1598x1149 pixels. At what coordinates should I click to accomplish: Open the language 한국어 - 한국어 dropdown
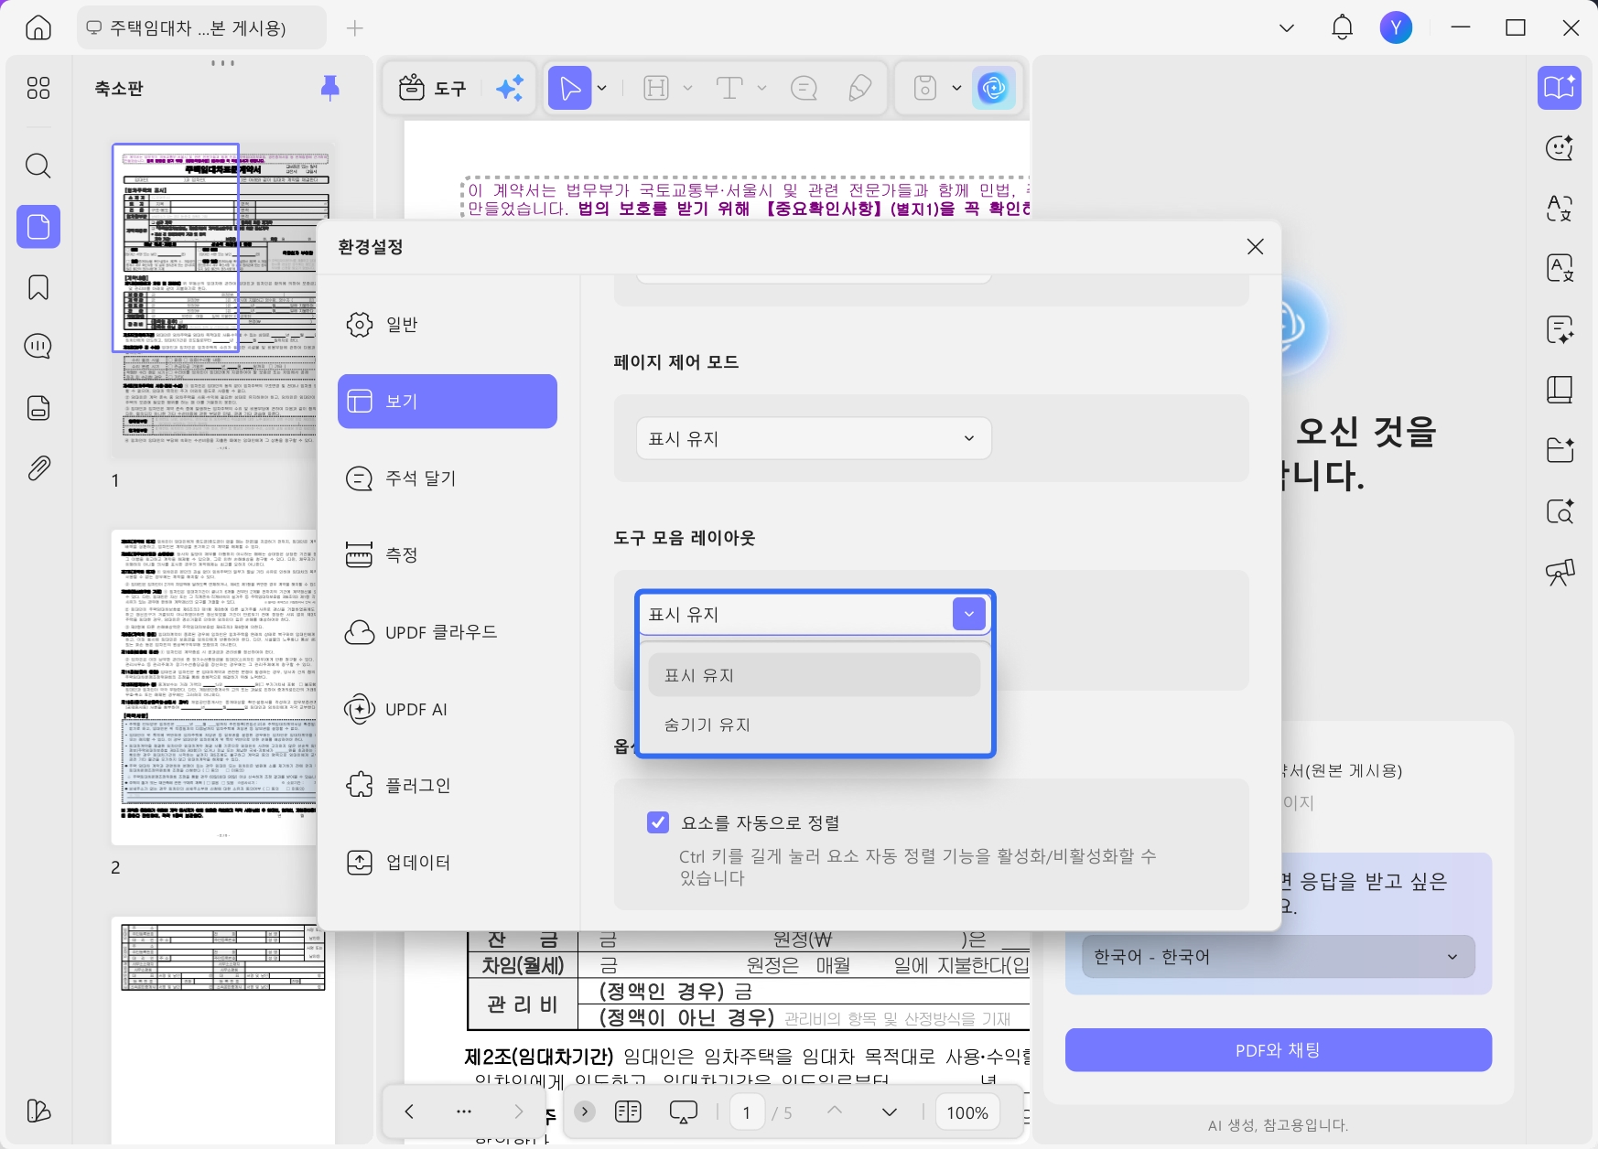1278,957
